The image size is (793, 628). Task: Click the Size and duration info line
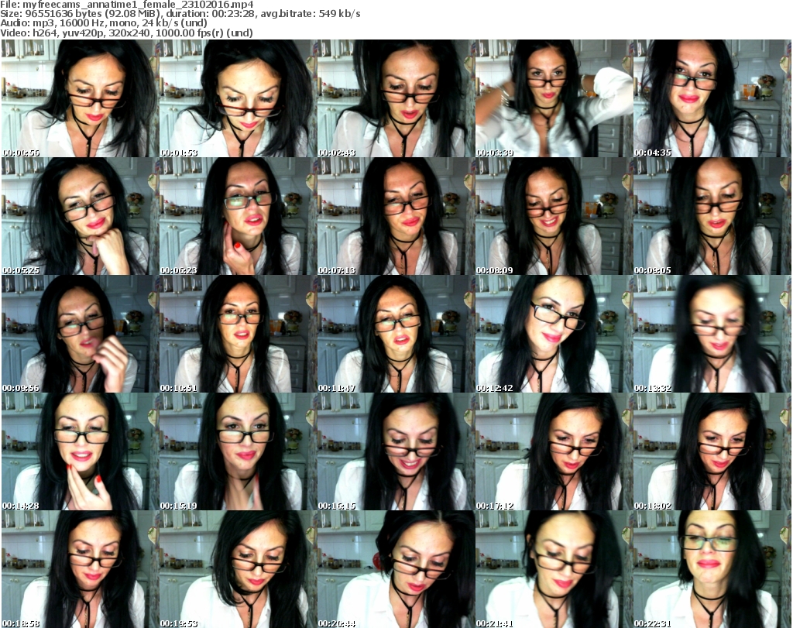click(x=180, y=14)
